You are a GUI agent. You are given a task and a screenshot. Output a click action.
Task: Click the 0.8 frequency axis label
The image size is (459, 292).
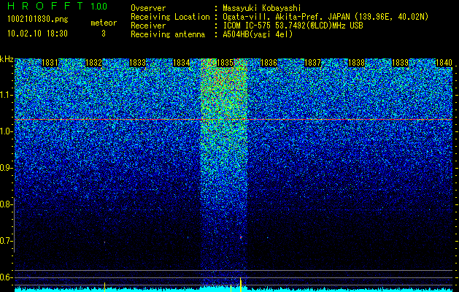[x=6, y=204]
